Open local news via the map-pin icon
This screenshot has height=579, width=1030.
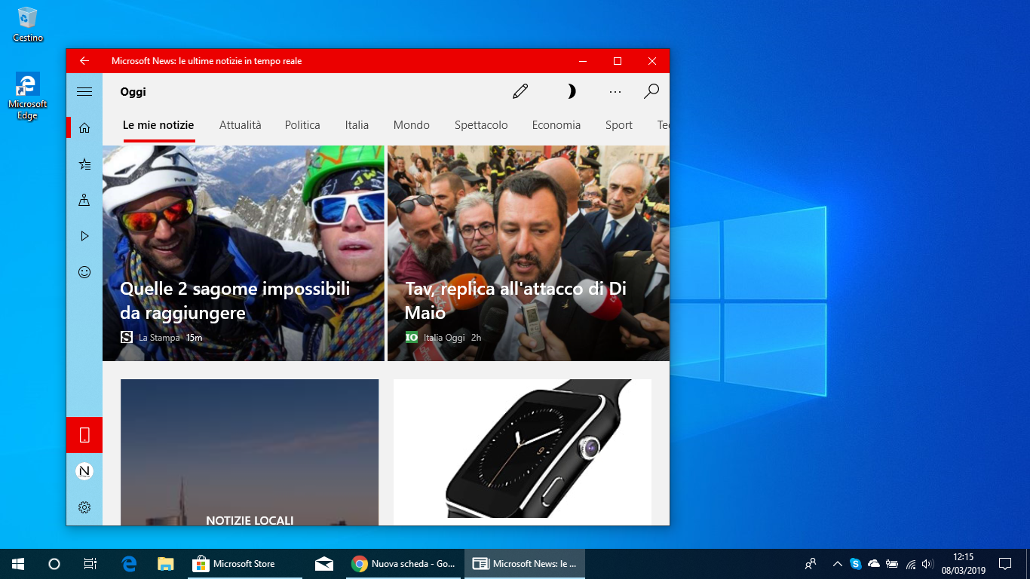tap(84, 200)
